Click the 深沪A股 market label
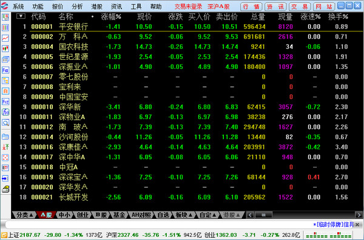 (x=218, y=7)
